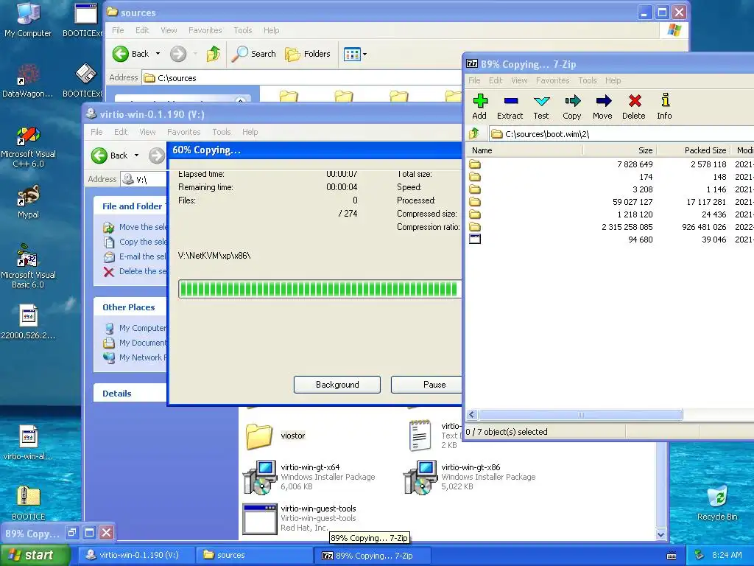Click the Up folder icon in sources window
The height and width of the screenshot is (566, 754).
click(213, 54)
